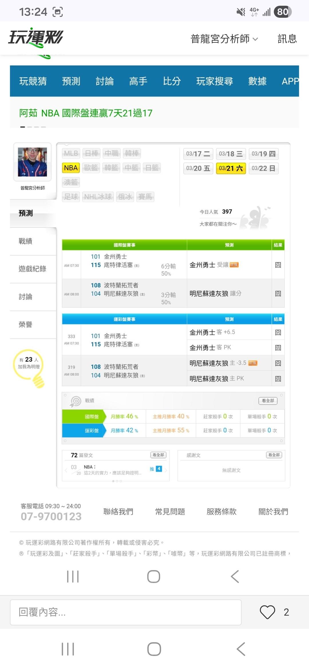Tap the 囧 result for 金州勇士 客 +6.5

[278, 332]
